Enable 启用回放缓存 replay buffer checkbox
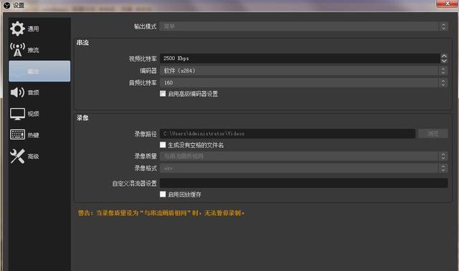The image size is (459, 271). coord(163,194)
